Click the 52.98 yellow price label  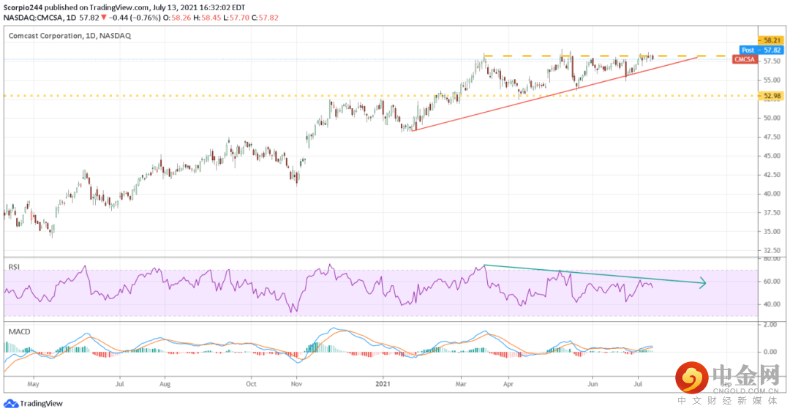click(x=771, y=96)
